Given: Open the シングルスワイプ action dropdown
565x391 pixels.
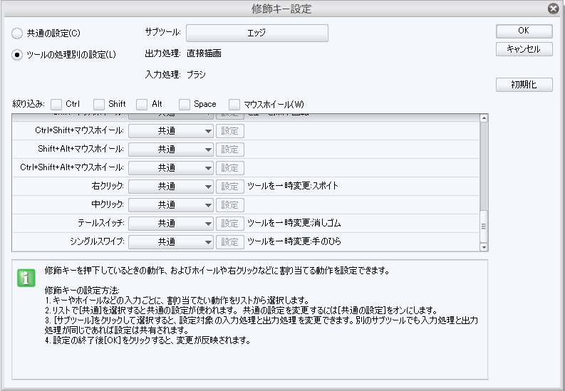Looking at the screenshot, I should [x=171, y=242].
